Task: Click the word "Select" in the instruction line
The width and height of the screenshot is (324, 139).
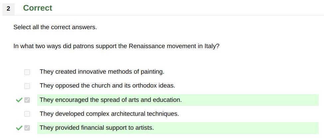Action: tap(22, 27)
